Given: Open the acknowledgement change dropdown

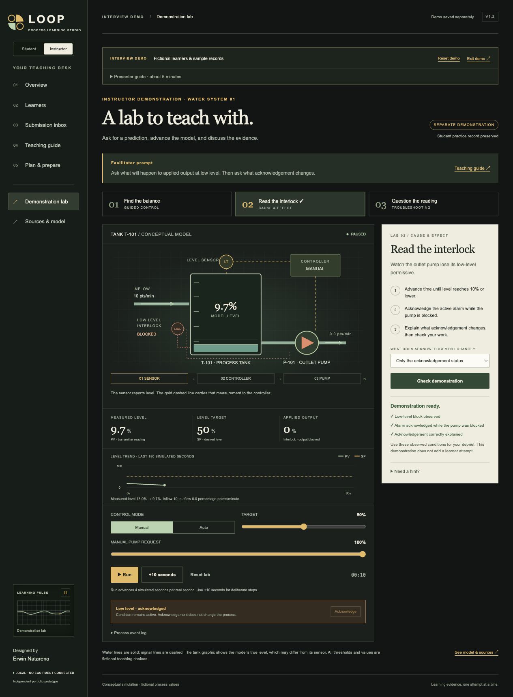Looking at the screenshot, I should pyautogui.click(x=440, y=361).
